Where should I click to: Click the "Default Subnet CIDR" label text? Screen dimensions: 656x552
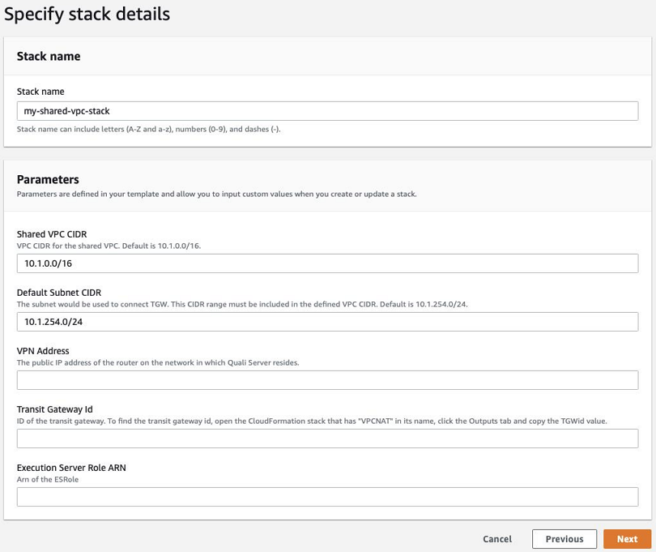(x=58, y=293)
